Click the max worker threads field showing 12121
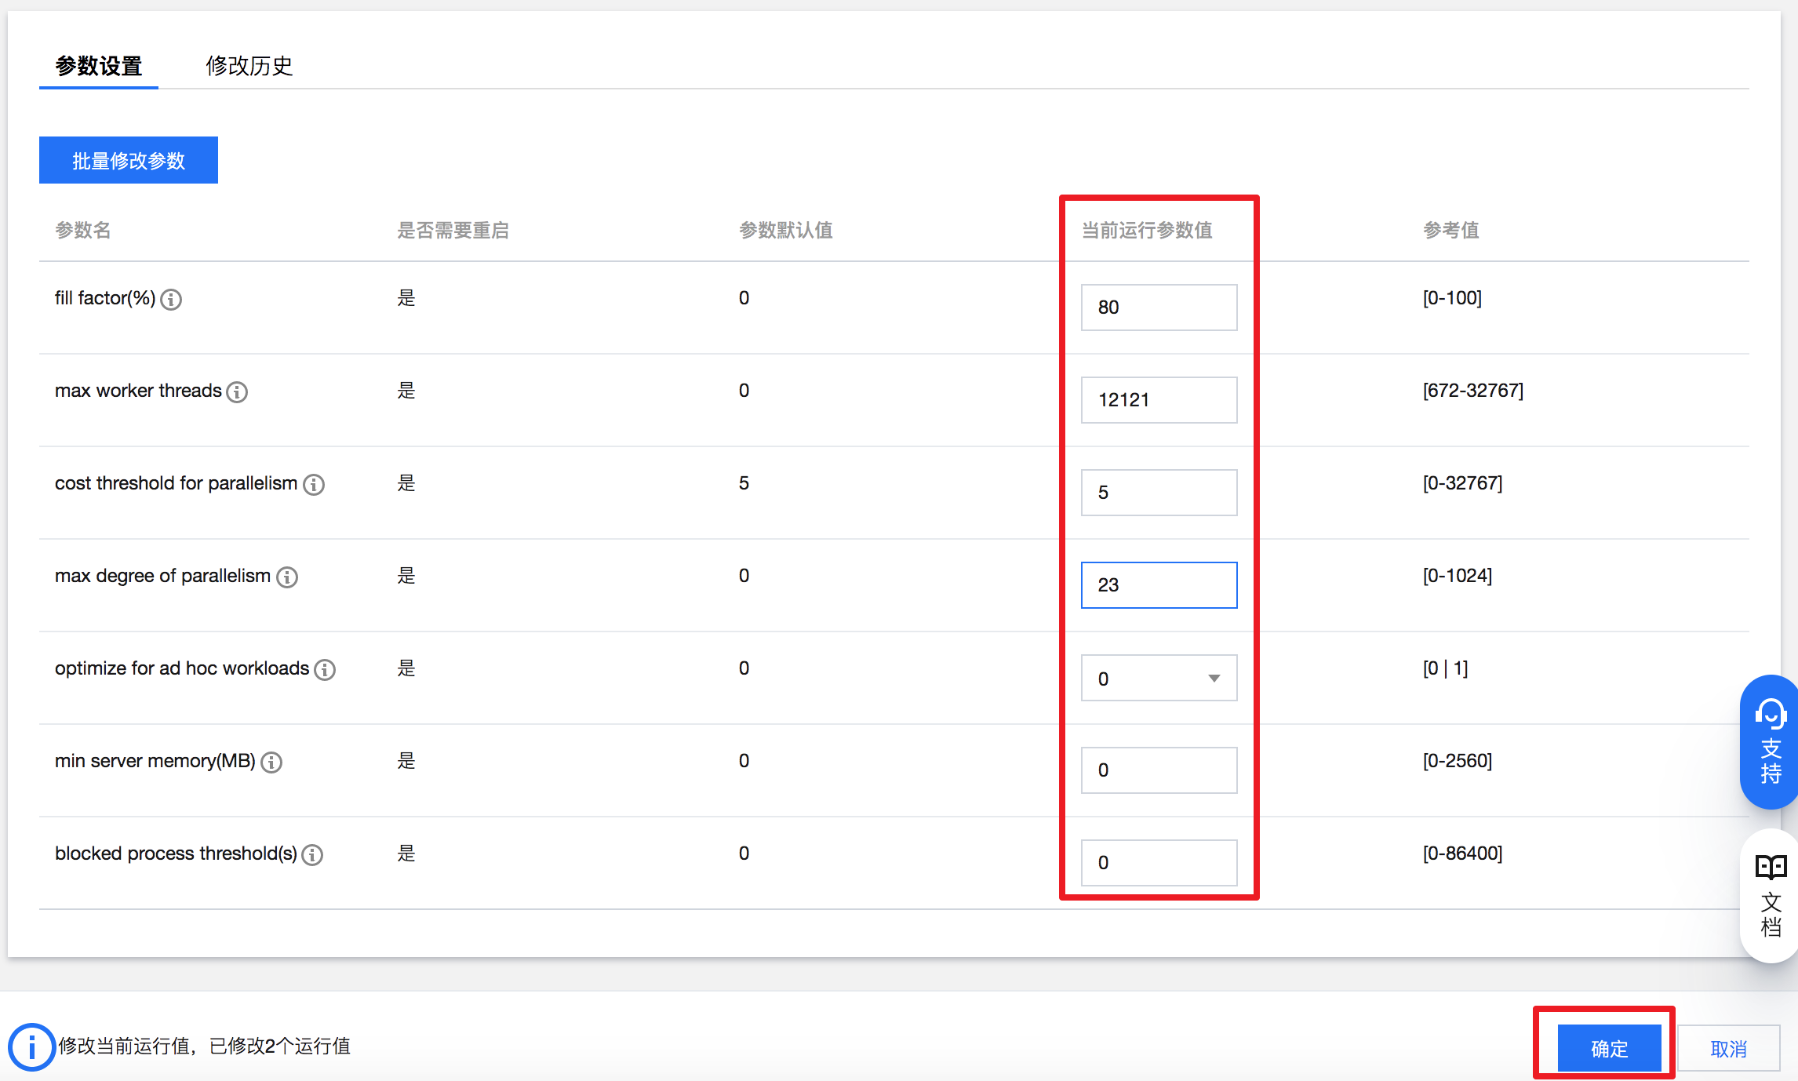1798x1081 pixels. coord(1159,400)
